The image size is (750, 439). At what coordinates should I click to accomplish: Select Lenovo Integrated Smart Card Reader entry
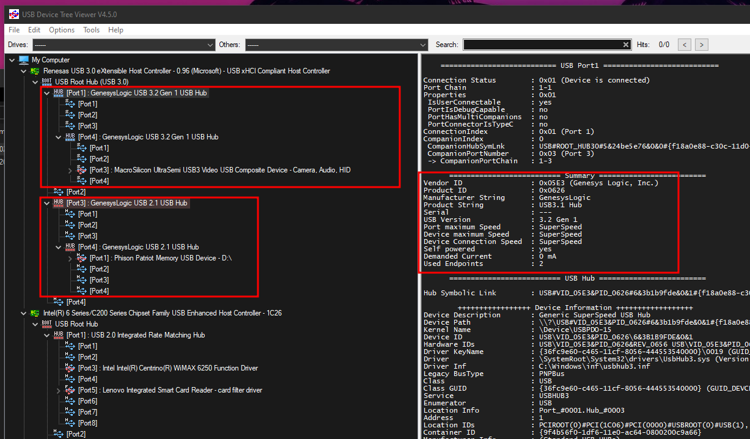coord(169,390)
